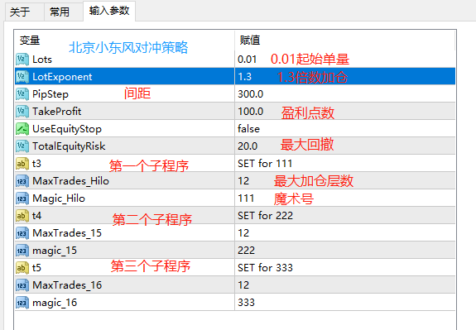Image resolution: width=476 pixels, height=330 pixels.
Task: Select the Lots variable name
Action: coord(42,60)
